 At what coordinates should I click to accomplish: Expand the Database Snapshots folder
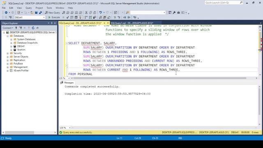coord(11,43)
